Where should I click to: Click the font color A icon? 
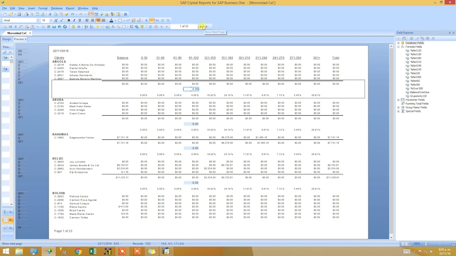click(x=111, y=20)
